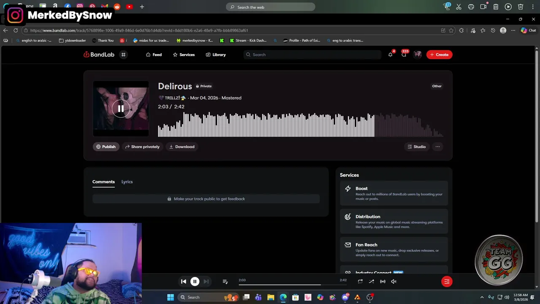540x304 pixels.
Task: Open the play queue icon
Action: tap(225, 281)
